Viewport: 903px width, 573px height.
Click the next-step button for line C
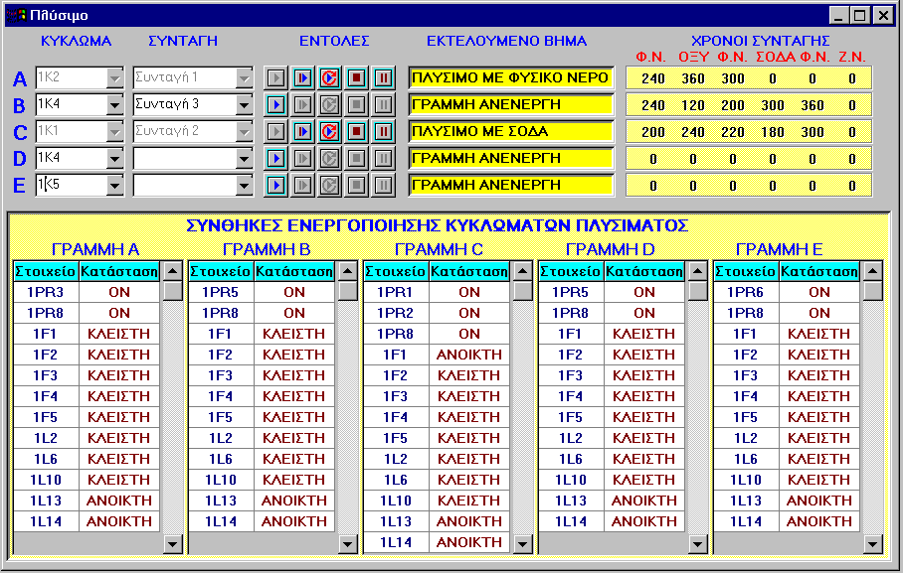click(x=303, y=131)
